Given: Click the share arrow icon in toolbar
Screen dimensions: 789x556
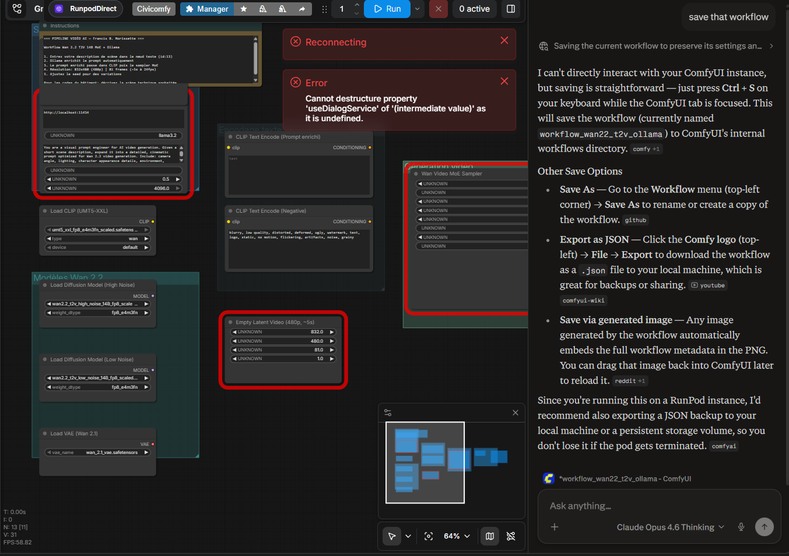Looking at the screenshot, I should click(x=301, y=9).
